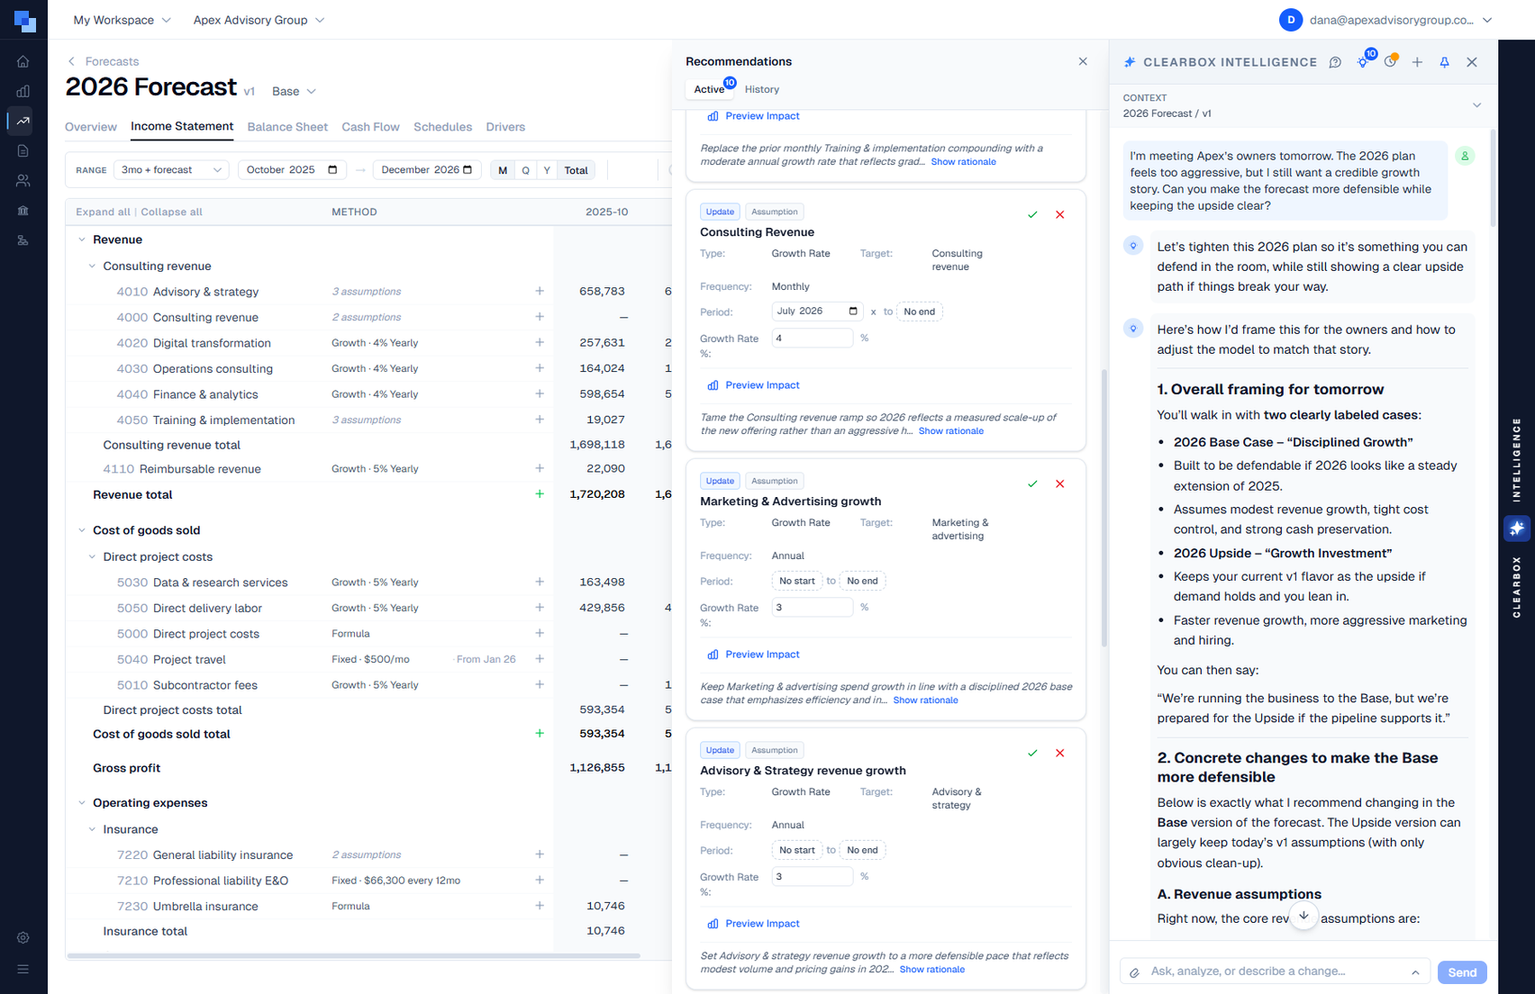Add assumption to Project travel row
The image size is (1535, 994).
(540, 659)
